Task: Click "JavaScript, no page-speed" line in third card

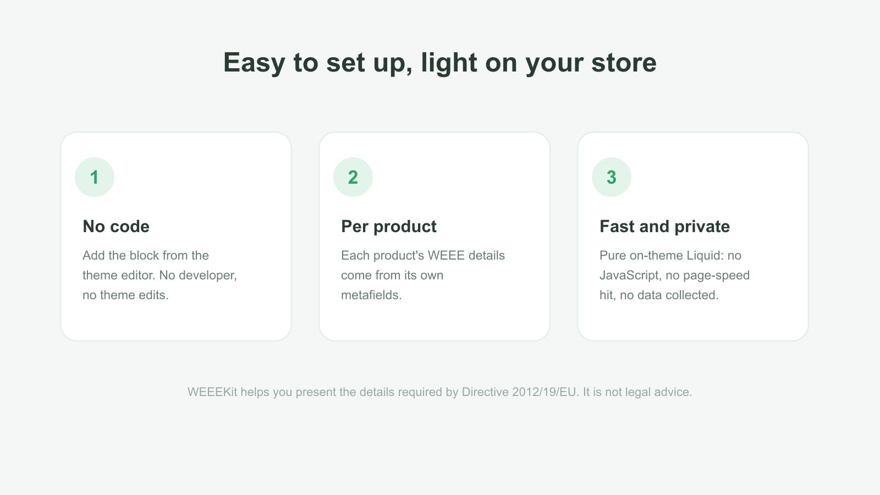Action: 674,275
